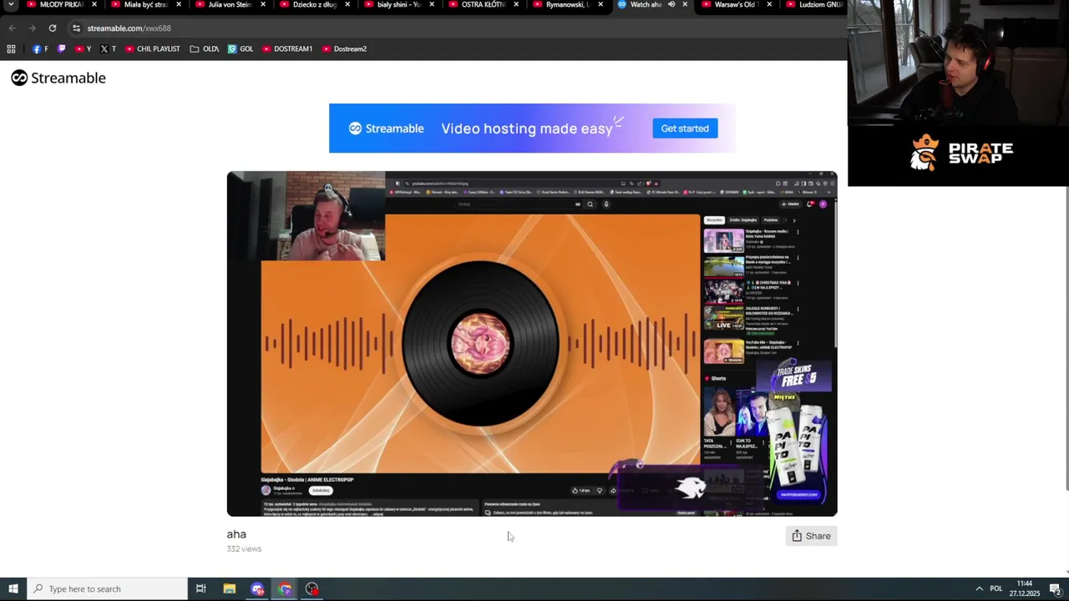Open the tab search dropdown arrow

tap(11, 4)
